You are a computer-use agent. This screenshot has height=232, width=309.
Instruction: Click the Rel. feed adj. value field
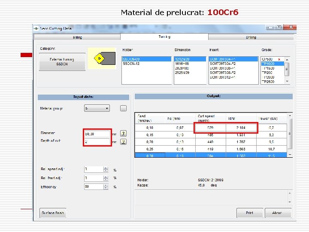pyautogui.click(x=94, y=178)
